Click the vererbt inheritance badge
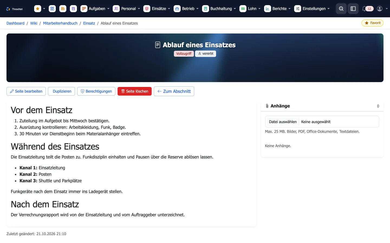The width and height of the screenshot is (390, 243). (x=206, y=54)
